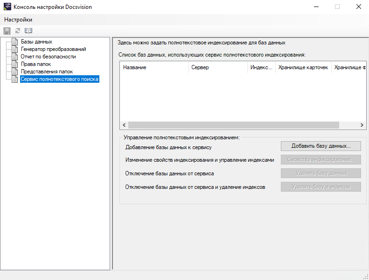Click the icon beside Отчет по безопасности

[x=15, y=57]
